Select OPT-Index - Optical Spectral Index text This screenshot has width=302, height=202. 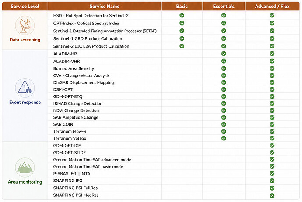[x=86, y=23]
